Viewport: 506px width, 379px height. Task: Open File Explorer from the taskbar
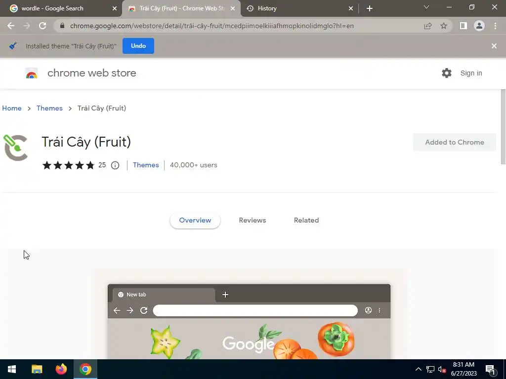coord(37,369)
